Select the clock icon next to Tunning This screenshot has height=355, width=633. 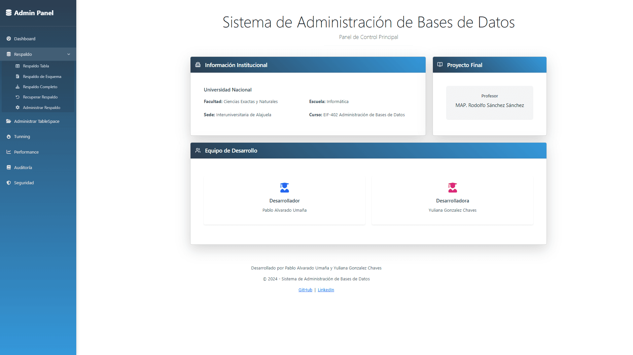(x=9, y=136)
